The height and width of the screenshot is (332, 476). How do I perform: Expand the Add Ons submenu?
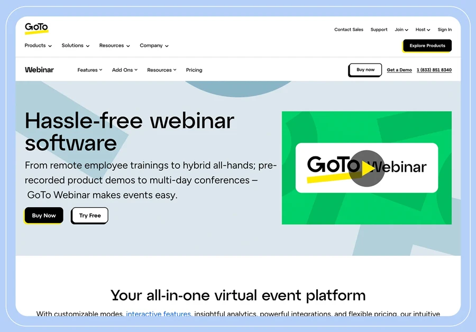point(124,70)
